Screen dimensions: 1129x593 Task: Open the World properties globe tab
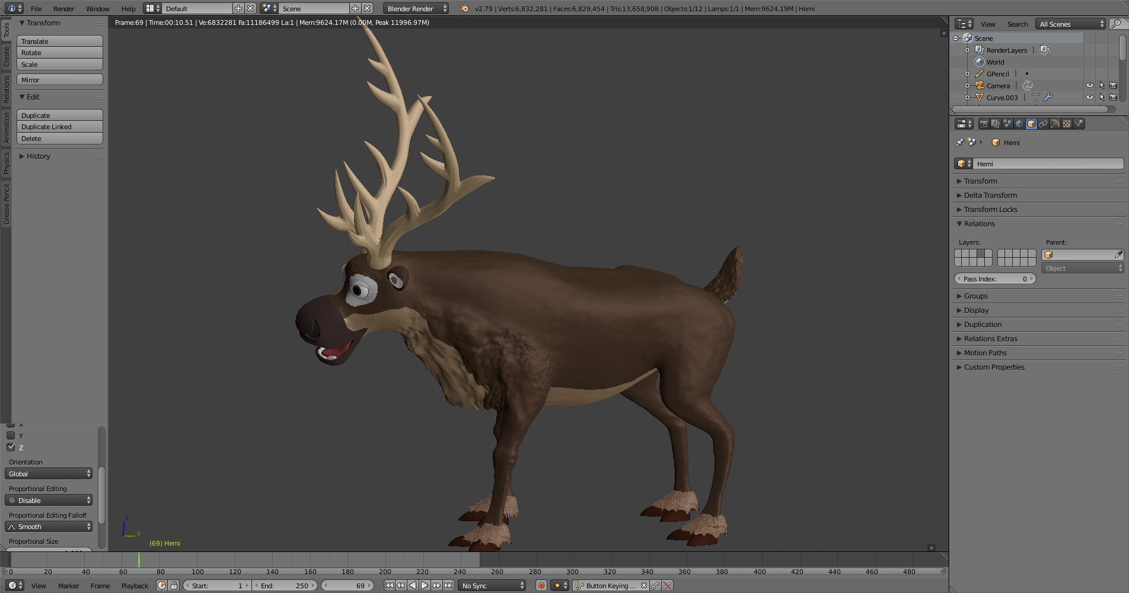1019,124
